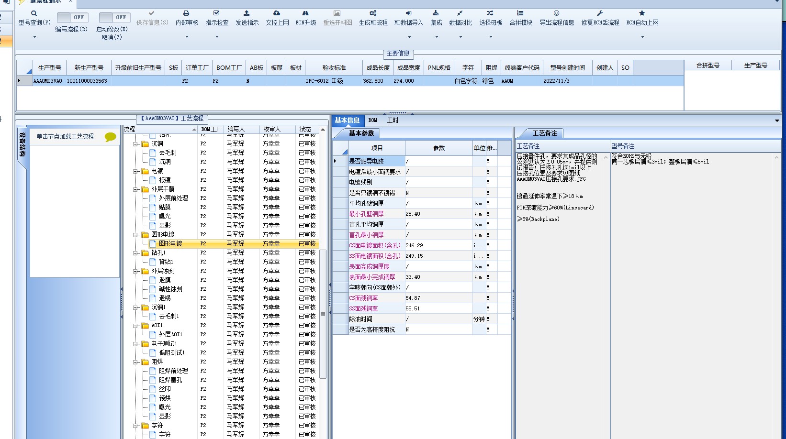
Task: Switch to the 基本信息 tab
Action: click(347, 121)
